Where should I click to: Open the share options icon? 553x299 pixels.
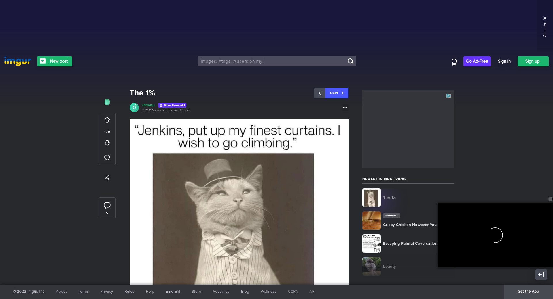(107, 178)
